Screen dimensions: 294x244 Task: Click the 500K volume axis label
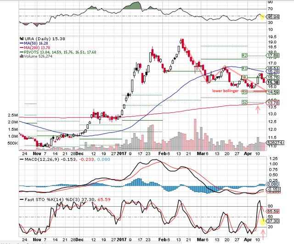coord(13,144)
